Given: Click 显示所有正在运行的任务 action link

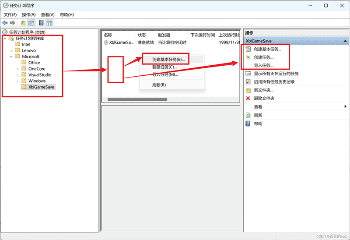Looking at the screenshot, I should [x=276, y=74].
